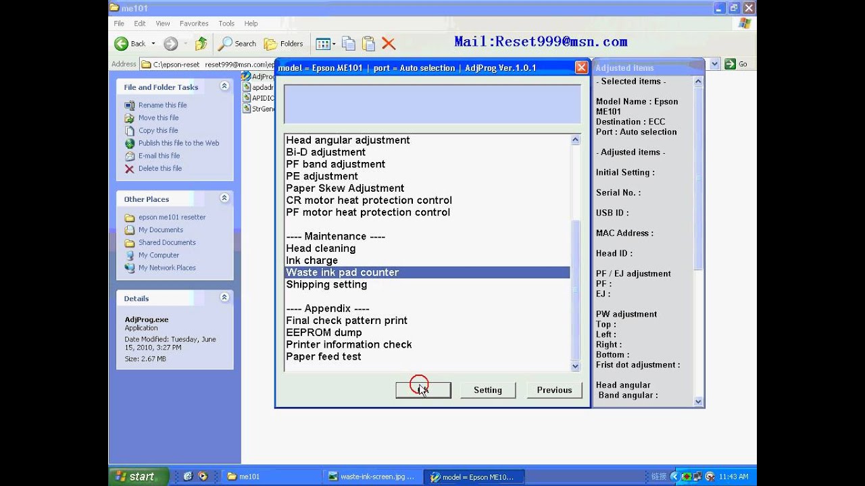Go up one folder level
This screenshot has height=486, width=865.
click(201, 44)
